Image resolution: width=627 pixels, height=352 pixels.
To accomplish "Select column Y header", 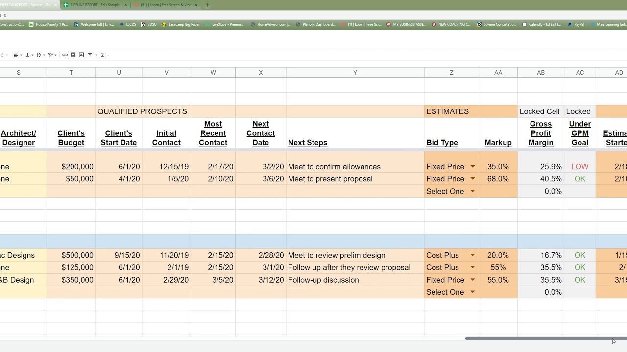I will tap(355, 72).
